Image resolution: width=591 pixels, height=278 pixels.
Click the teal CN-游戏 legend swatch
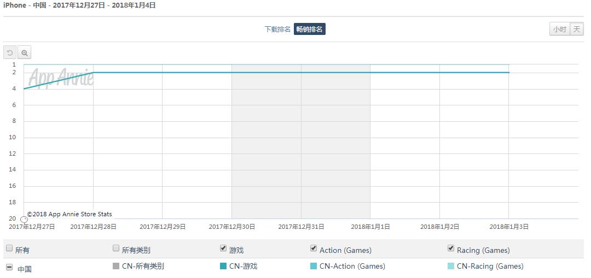[223, 267]
